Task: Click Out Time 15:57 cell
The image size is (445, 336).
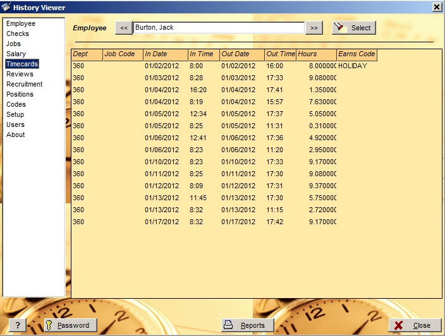Action: 274,102
